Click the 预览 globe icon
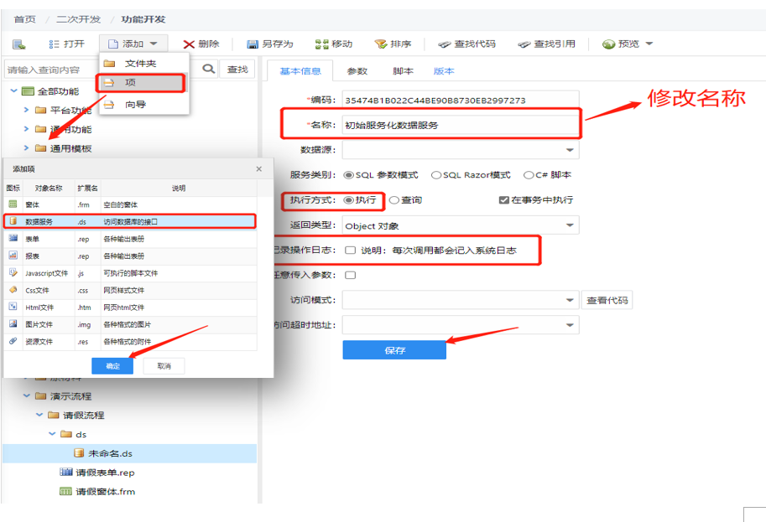Image resolution: width=766 pixels, height=522 pixels. (x=608, y=44)
